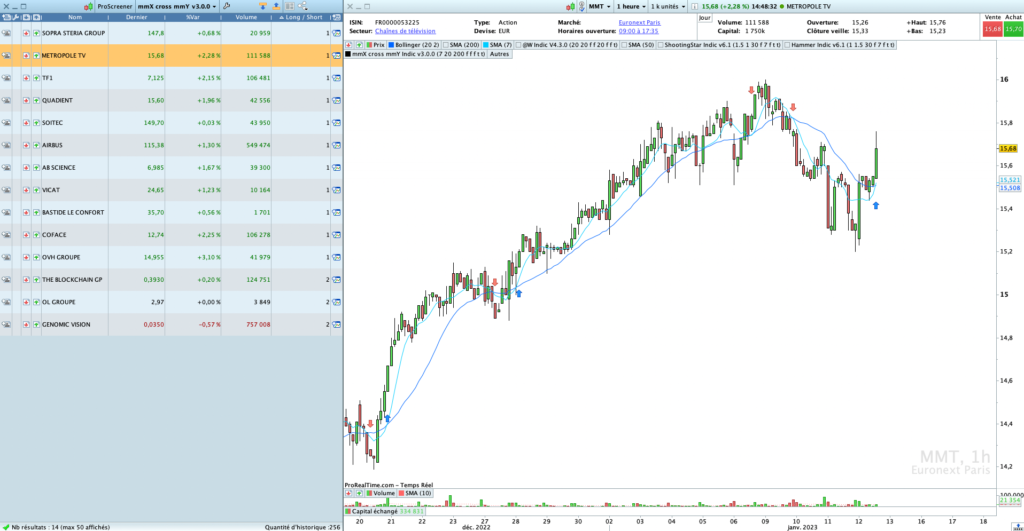Viewport: 1024px width, 531px height.
Task: Click the green arrow icon in the Volume panel
Action: click(359, 493)
